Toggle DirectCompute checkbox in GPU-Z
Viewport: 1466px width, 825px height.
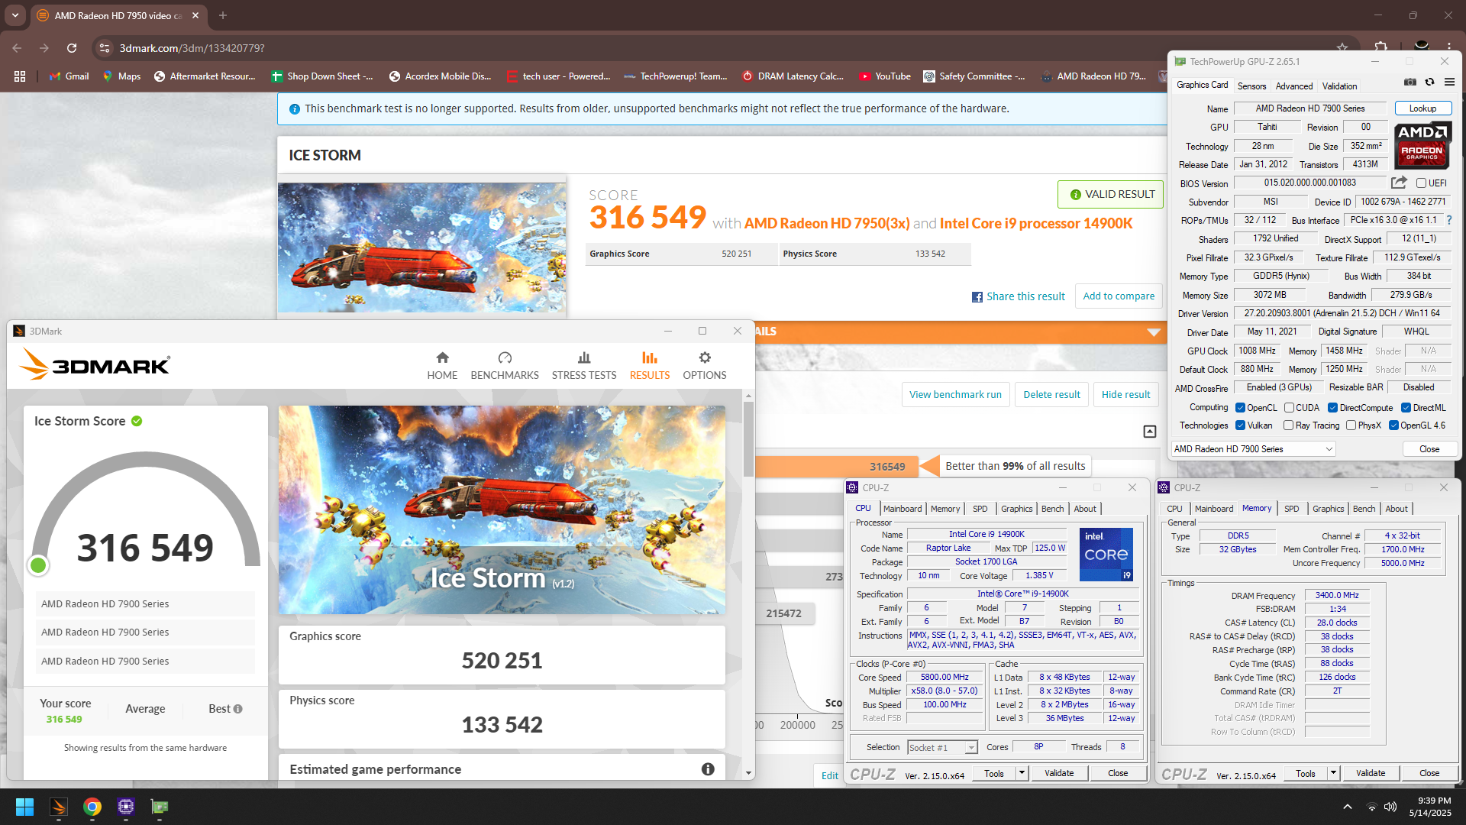point(1332,408)
